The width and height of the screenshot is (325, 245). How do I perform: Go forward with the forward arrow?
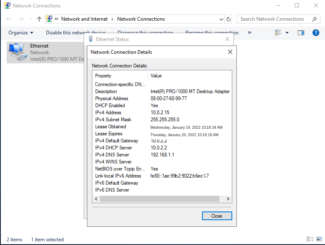point(21,19)
